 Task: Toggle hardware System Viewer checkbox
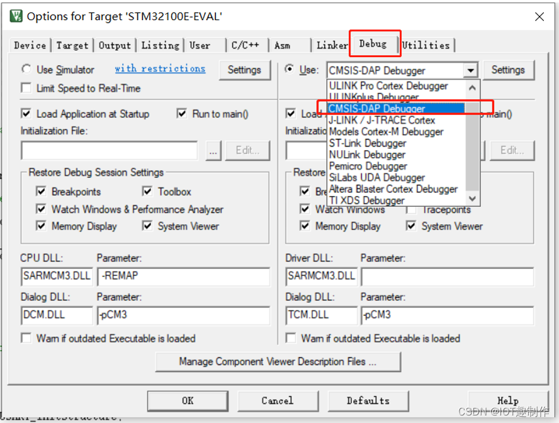coord(411,226)
